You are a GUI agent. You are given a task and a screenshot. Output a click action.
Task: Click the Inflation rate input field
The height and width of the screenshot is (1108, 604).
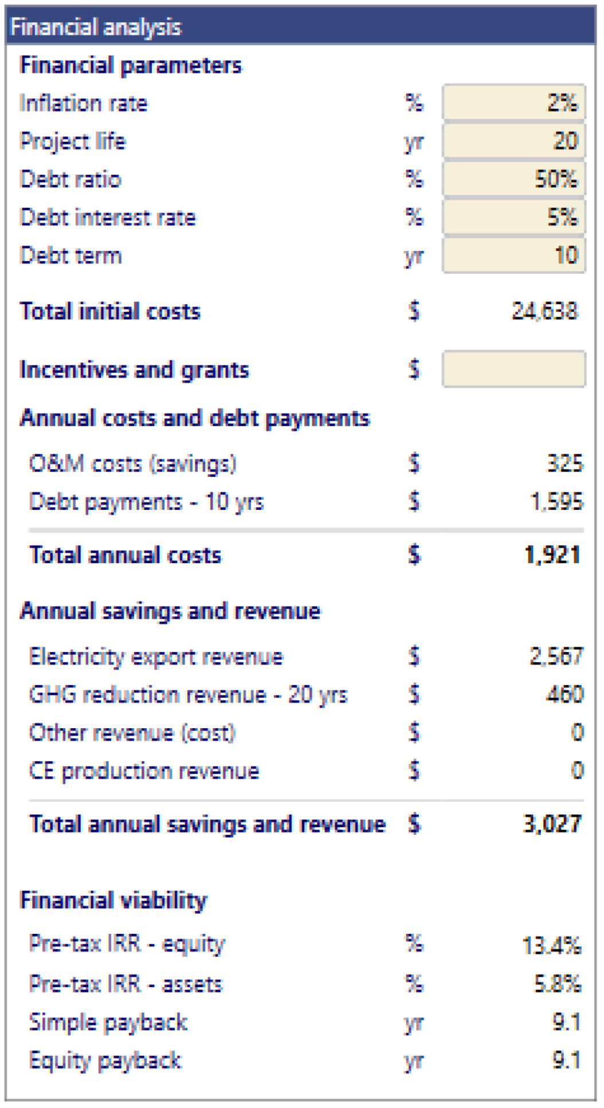pyautogui.click(x=513, y=103)
